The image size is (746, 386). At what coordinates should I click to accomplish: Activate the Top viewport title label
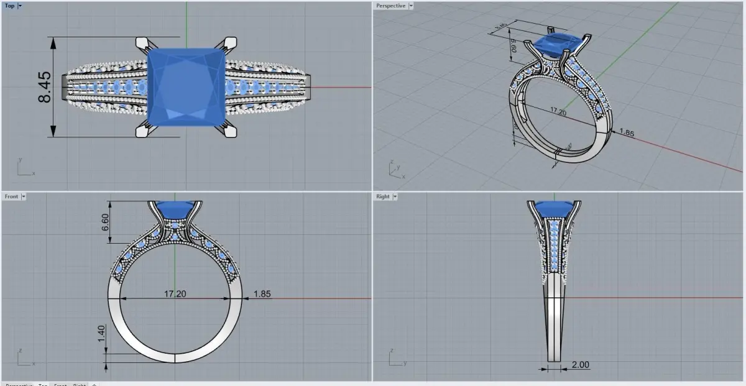tap(10, 6)
